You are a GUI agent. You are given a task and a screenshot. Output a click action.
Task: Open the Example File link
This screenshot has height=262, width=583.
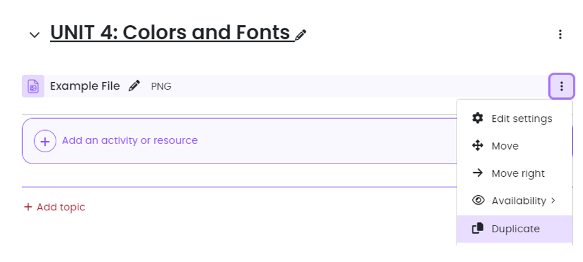pyautogui.click(x=85, y=86)
